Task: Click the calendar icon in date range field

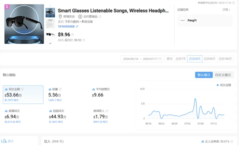Action: coord(160,59)
